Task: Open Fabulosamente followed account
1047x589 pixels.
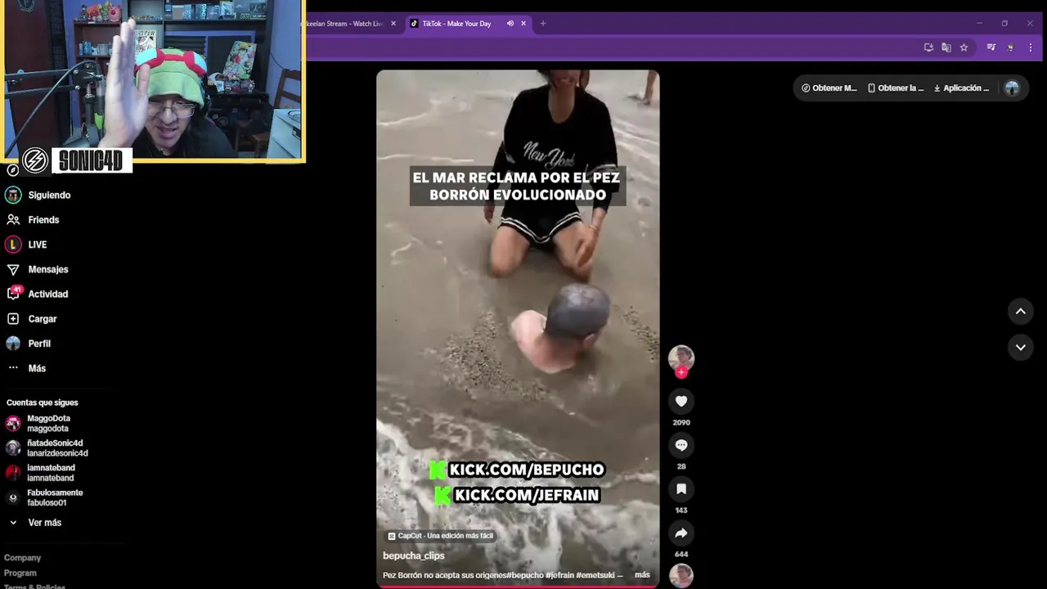Action: (x=54, y=497)
